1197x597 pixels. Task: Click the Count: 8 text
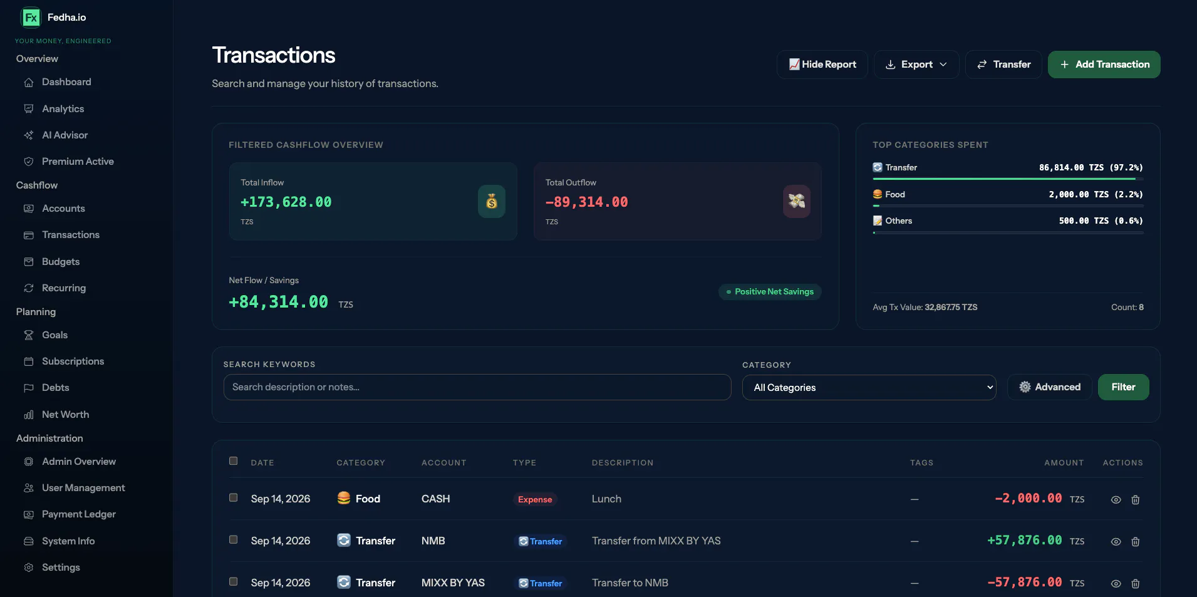pos(1127,307)
